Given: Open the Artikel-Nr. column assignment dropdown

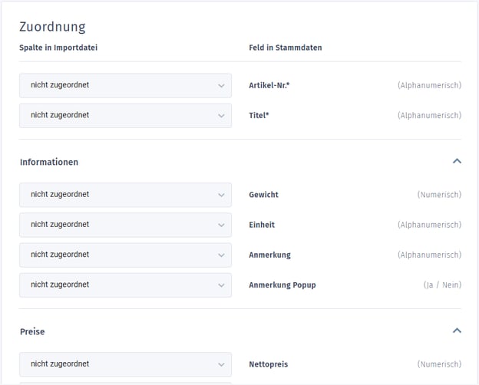Looking at the screenshot, I should (x=125, y=85).
